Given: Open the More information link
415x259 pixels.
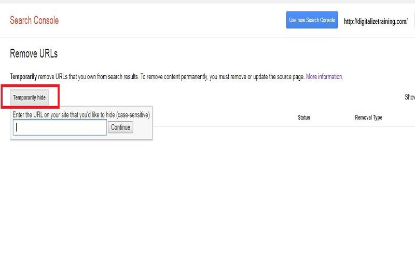Looking at the screenshot, I should pos(325,77).
